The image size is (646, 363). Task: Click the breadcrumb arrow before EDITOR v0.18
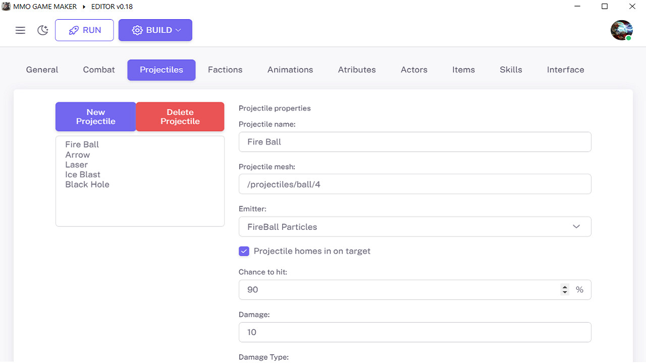pyautogui.click(x=84, y=7)
